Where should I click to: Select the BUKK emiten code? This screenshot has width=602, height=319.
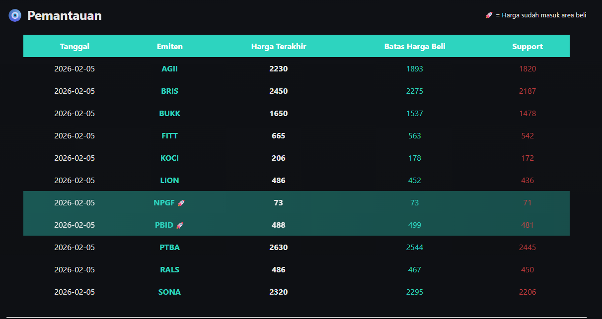(169, 114)
